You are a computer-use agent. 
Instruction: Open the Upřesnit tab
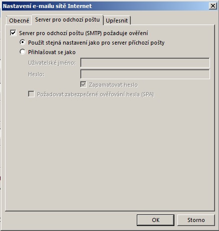[x=117, y=21]
